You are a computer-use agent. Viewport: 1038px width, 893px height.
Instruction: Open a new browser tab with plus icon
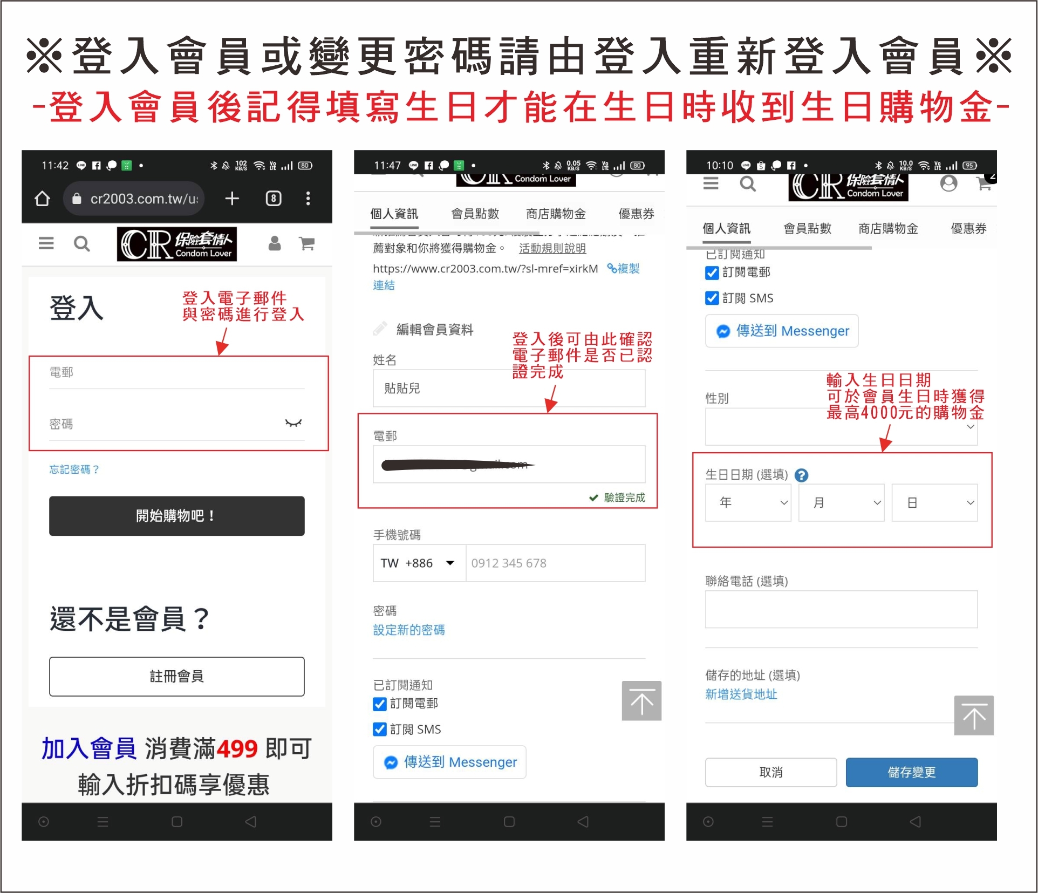(x=232, y=199)
